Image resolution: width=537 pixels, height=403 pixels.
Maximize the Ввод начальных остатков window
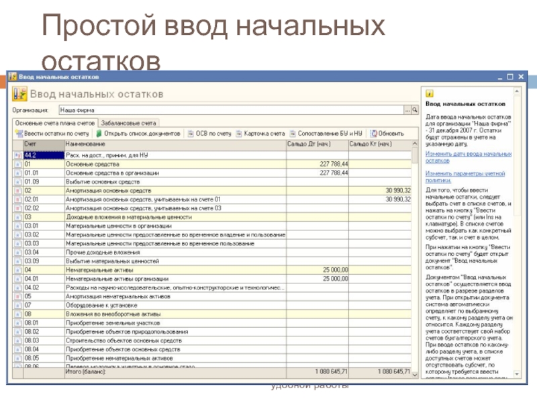[x=510, y=77]
